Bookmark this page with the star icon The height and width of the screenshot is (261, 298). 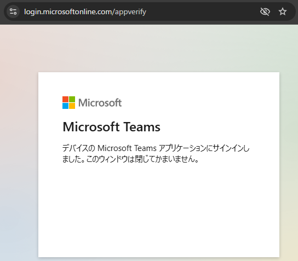(283, 11)
